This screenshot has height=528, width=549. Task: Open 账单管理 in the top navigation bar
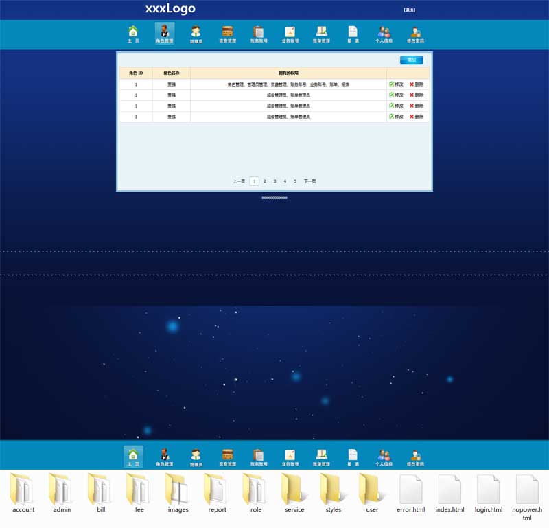(321, 34)
